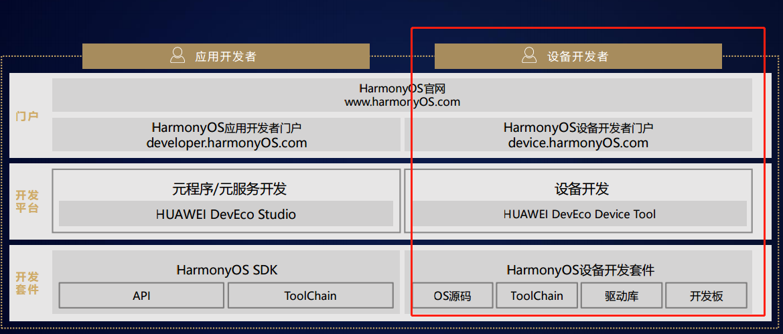This screenshot has height=334, width=783.
Task: Click the 设备开发 heading
Action: (x=582, y=189)
